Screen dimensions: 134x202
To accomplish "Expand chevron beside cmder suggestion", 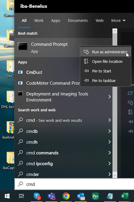I will [x=109, y=174].
